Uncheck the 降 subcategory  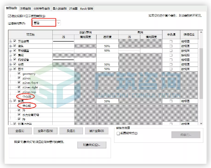[19, 119]
